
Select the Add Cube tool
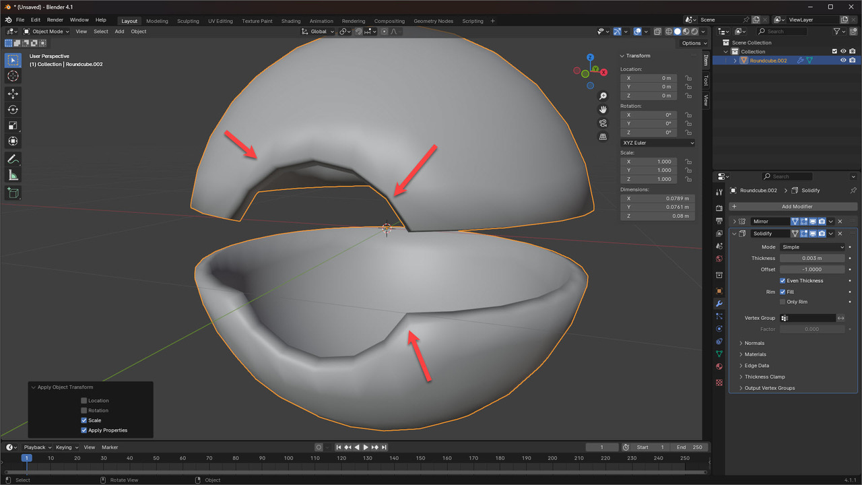(x=13, y=193)
